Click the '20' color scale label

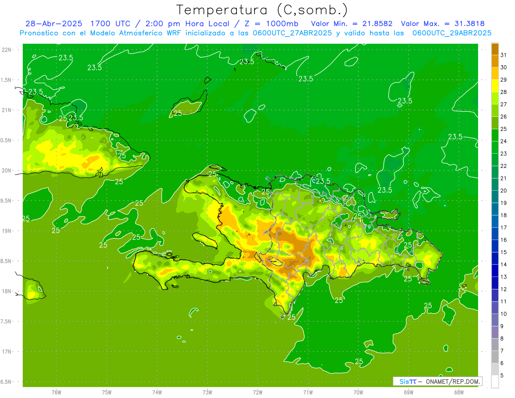[504, 191]
